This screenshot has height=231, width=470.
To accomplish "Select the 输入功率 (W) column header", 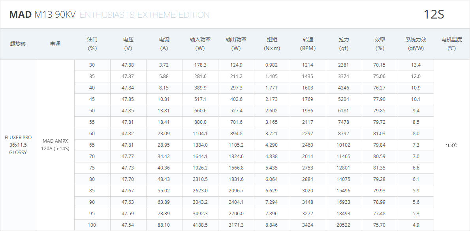I will [200, 44].
